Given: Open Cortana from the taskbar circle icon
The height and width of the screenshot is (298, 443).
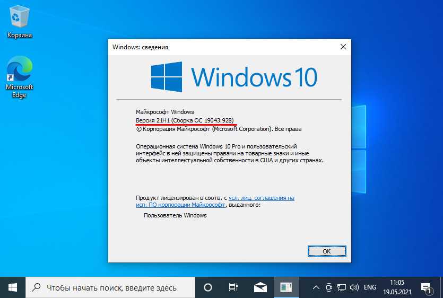Looking at the screenshot, I should pyautogui.click(x=208, y=287).
